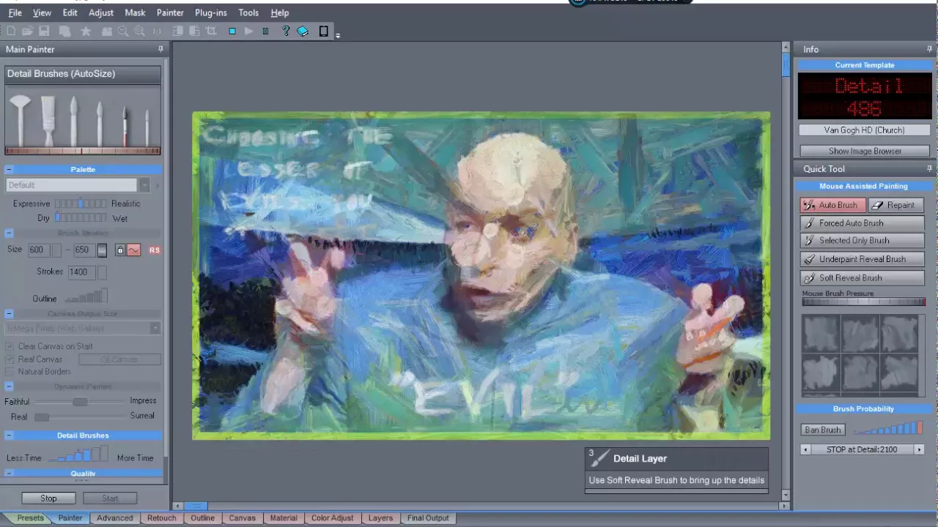Image resolution: width=938 pixels, height=527 pixels.
Task: Click Show Image Browser button
Action: [x=865, y=151]
